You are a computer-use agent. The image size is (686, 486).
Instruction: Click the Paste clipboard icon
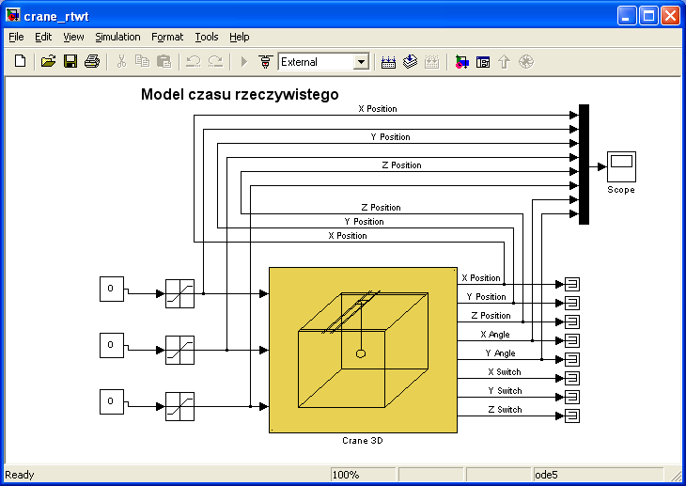pyautogui.click(x=164, y=61)
